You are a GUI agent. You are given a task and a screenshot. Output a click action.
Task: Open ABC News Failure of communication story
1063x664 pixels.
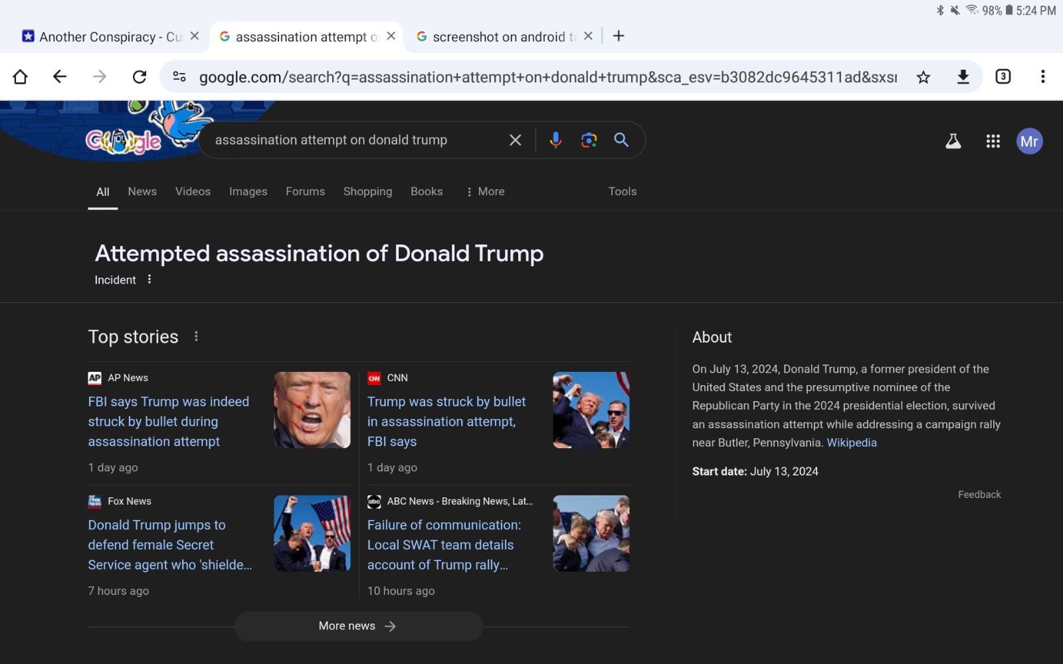pos(444,544)
